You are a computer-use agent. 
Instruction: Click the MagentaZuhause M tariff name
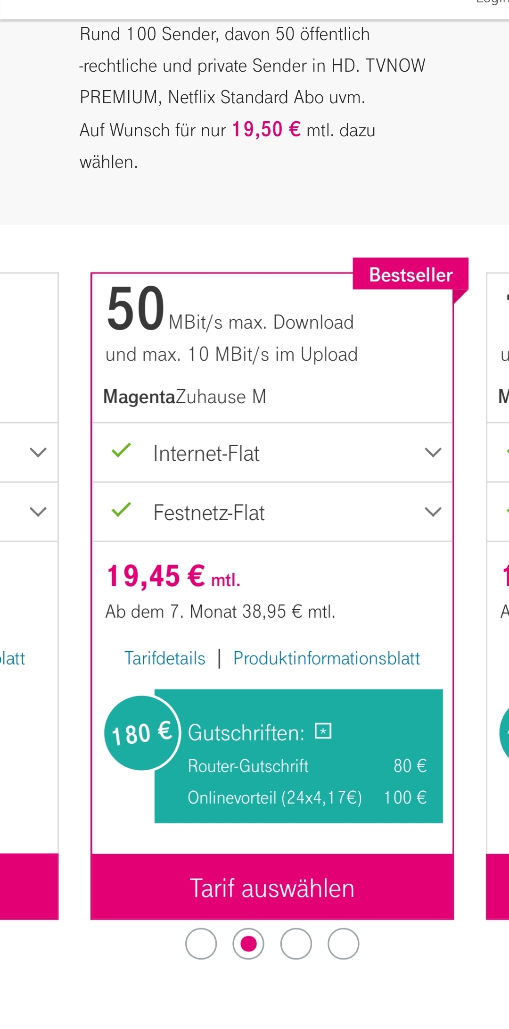[x=185, y=397]
